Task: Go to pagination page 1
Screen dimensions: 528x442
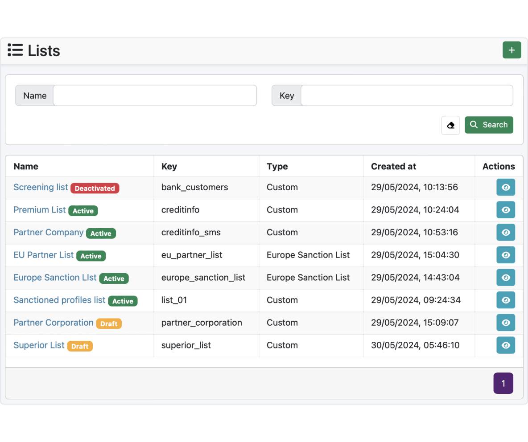Action: click(503, 383)
